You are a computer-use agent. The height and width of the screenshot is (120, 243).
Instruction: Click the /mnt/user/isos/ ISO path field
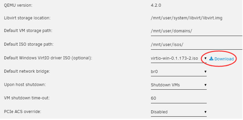pos(196,45)
